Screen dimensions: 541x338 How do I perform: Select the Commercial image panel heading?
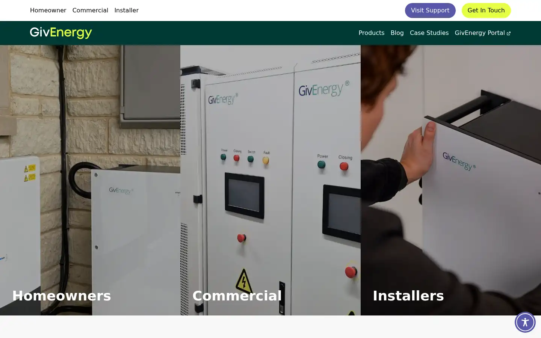point(237,296)
